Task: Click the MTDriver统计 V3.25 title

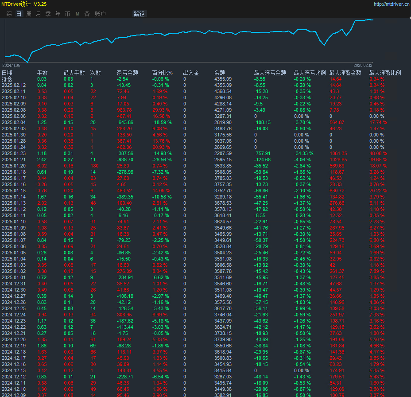Action: coord(24,4)
